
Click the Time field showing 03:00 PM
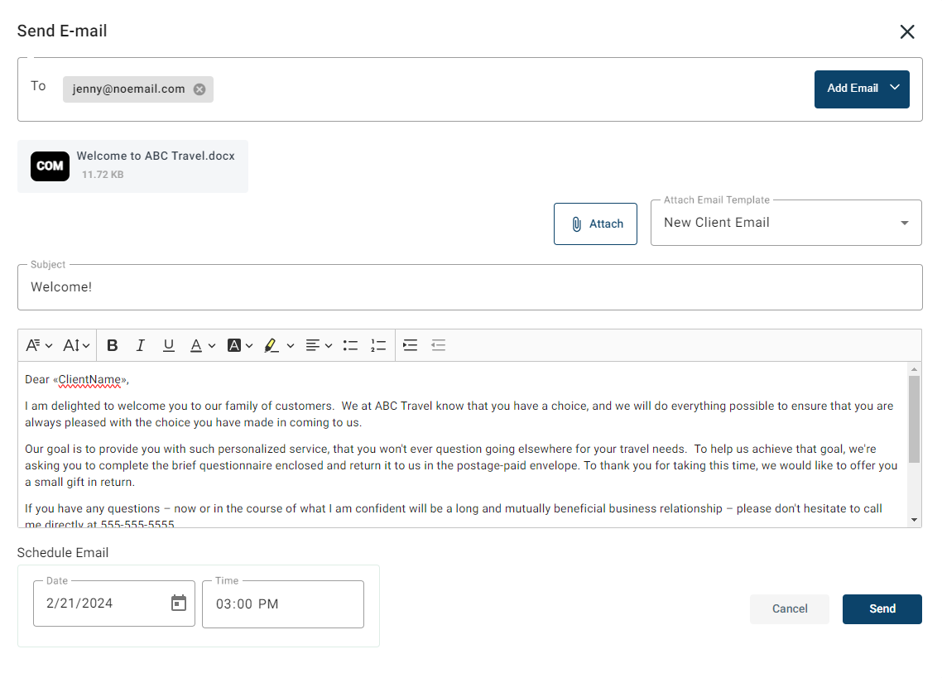(x=283, y=604)
